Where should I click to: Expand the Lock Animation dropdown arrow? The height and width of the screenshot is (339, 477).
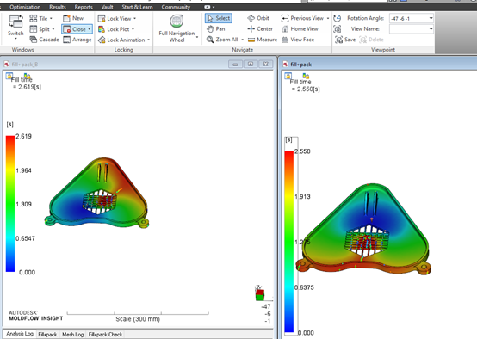tap(148, 40)
